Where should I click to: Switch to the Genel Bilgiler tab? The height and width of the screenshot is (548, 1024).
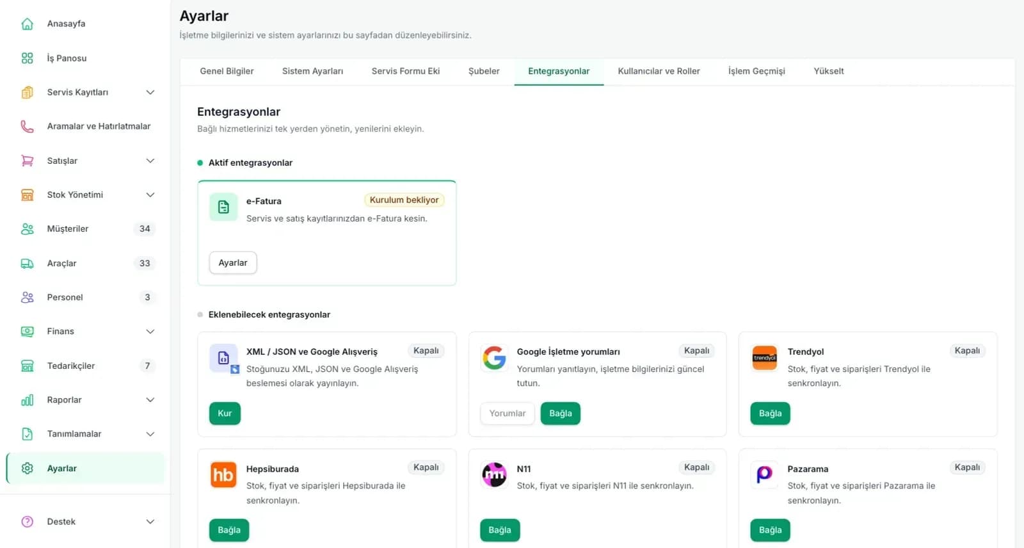(227, 71)
